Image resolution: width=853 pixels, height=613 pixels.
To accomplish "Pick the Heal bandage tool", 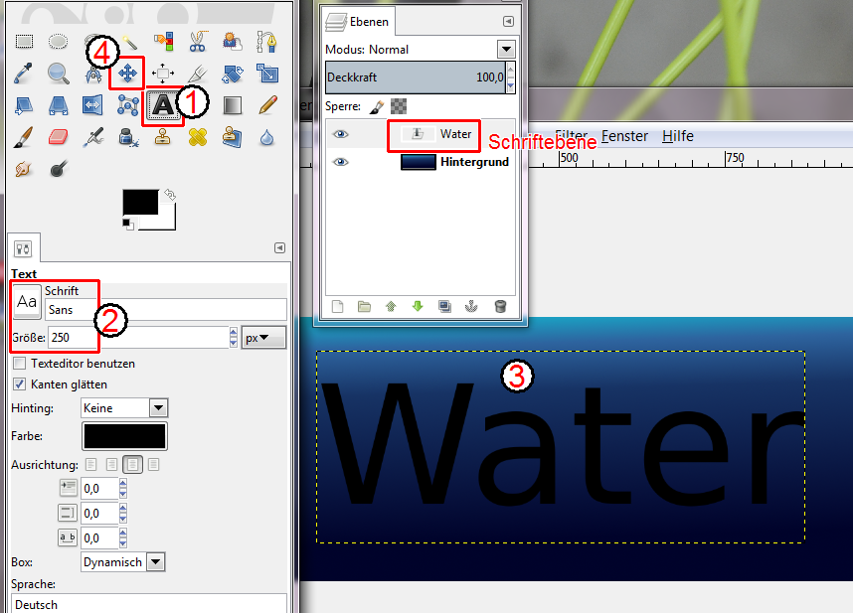I will pyautogui.click(x=198, y=137).
